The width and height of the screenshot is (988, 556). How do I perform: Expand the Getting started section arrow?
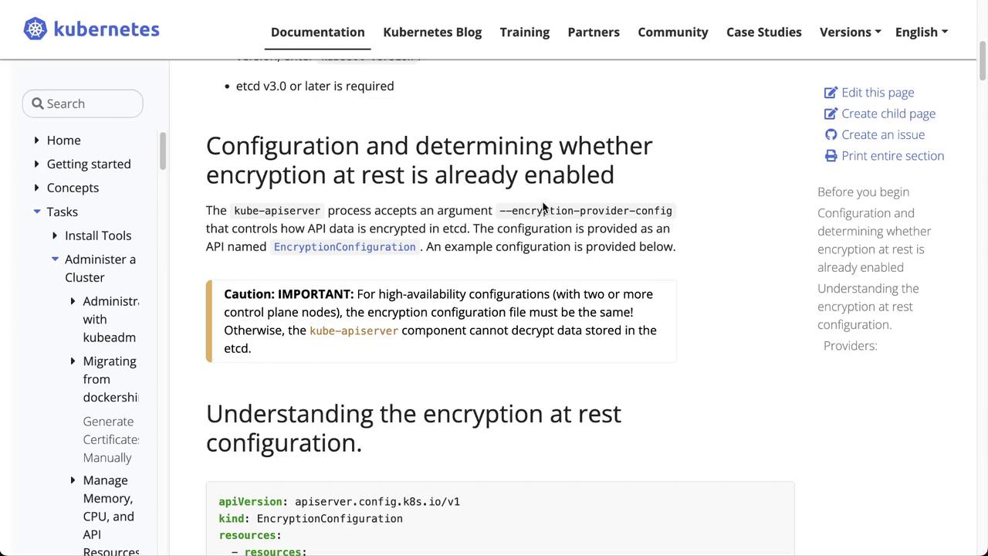point(36,164)
